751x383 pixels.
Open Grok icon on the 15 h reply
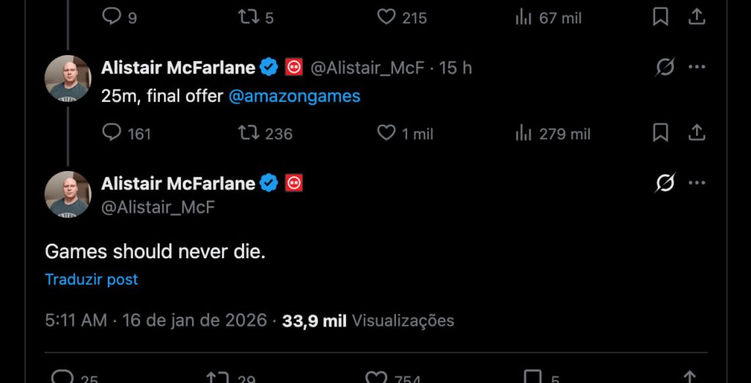(664, 68)
